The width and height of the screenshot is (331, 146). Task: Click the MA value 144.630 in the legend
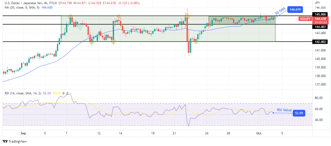(47, 7)
